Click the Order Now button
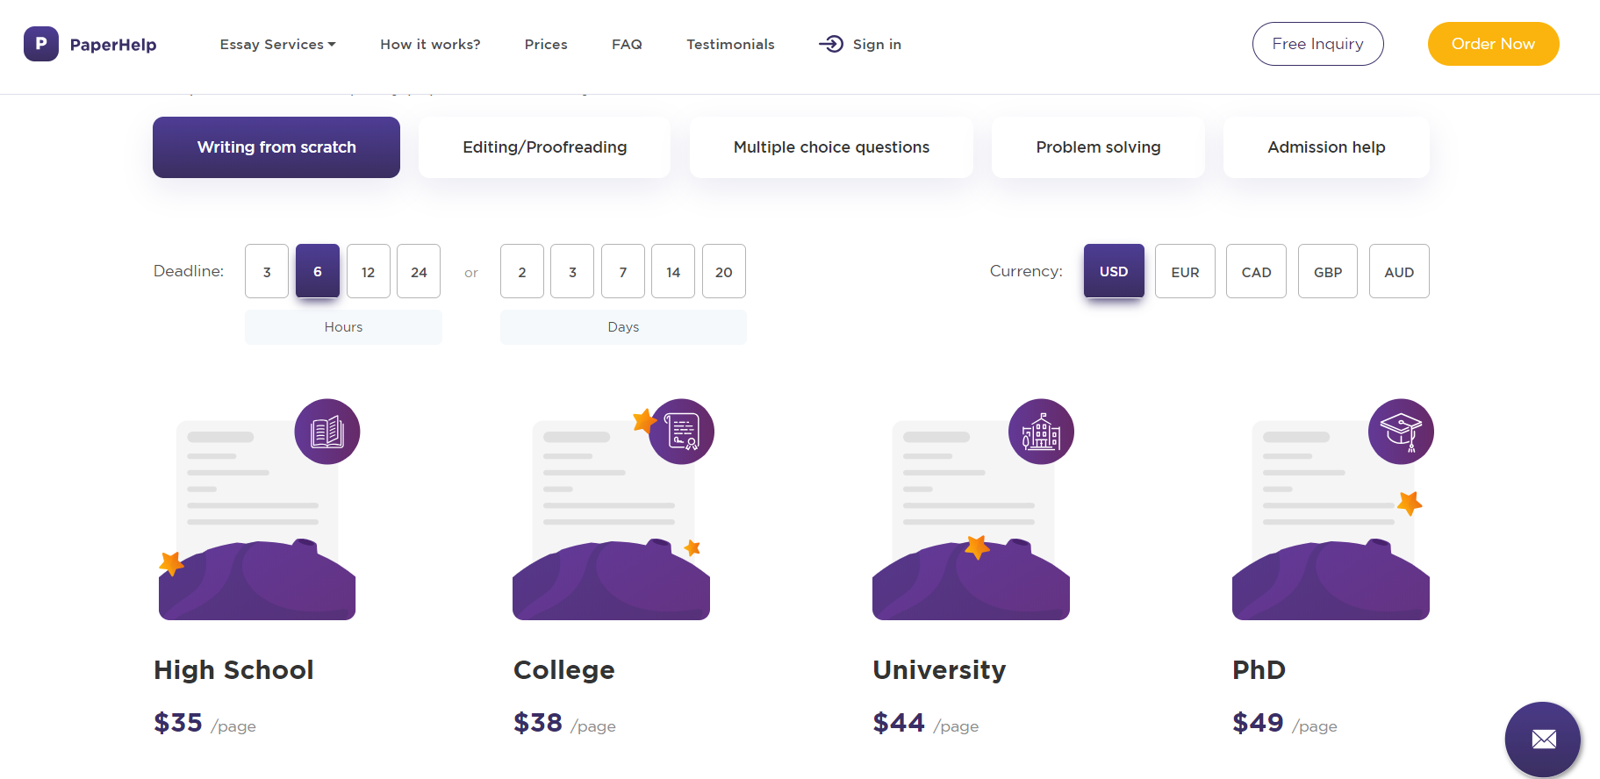 [x=1493, y=44]
